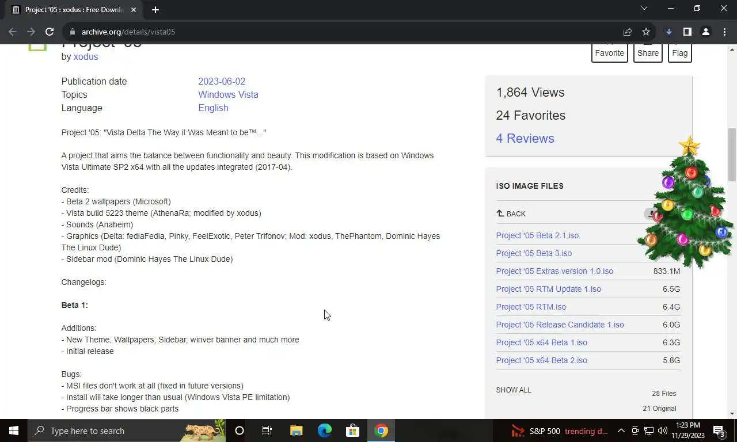The image size is (737, 442).
Task: Click the 833.1M file size
Action: pyautogui.click(x=667, y=271)
